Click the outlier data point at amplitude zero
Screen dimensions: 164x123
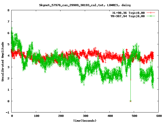tap(130, 101)
